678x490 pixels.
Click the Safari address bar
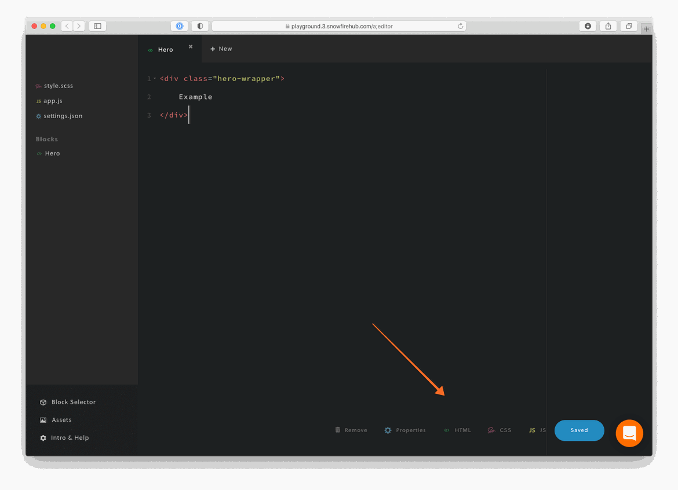pyautogui.click(x=339, y=26)
